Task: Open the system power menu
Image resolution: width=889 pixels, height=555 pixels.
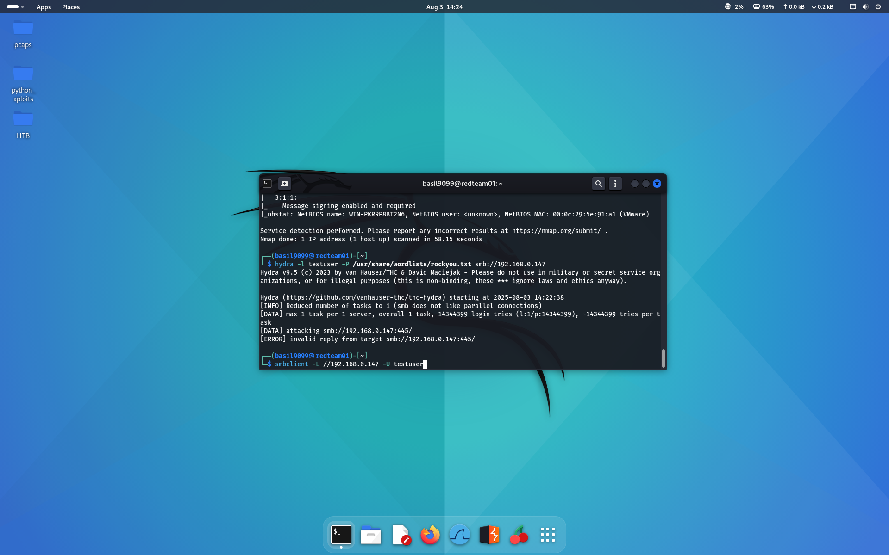Action: pos(878,7)
